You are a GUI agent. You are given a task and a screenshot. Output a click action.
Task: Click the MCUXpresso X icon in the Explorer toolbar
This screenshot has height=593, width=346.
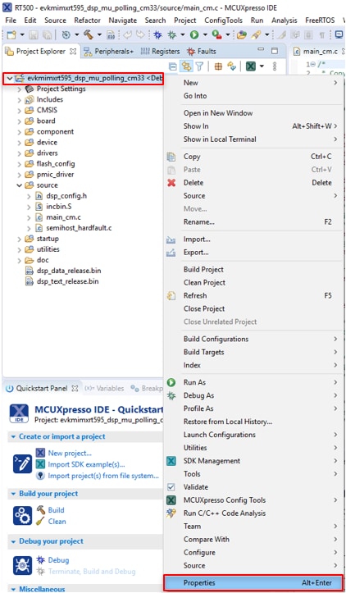[250, 66]
